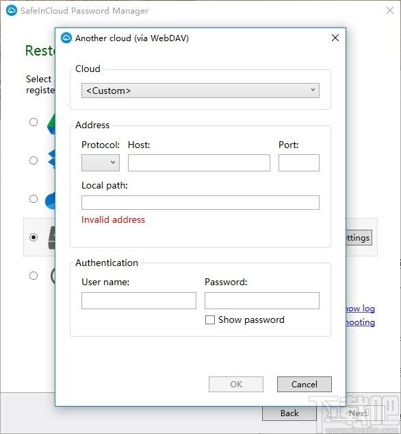Focus the Host input field
401x434 pixels.
[199, 162]
